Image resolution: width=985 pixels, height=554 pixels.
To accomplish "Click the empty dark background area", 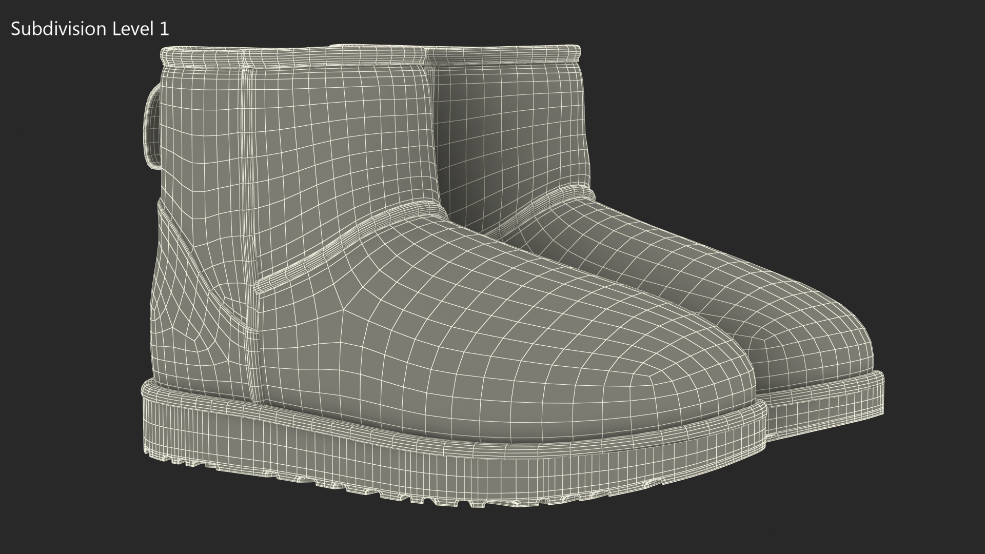I will (x=821, y=128).
